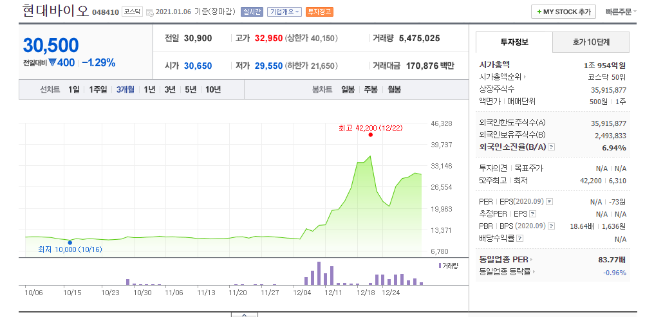Click the help icon beside PER EPS(2020.09)
The image size is (654, 317).
pyautogui.click(x=549, y=202)
